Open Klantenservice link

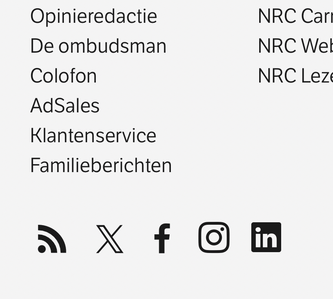[93, 136]
